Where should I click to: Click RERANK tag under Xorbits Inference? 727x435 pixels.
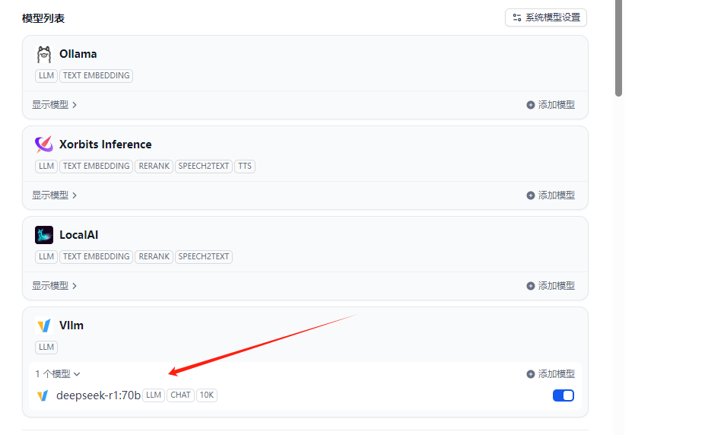154,166
